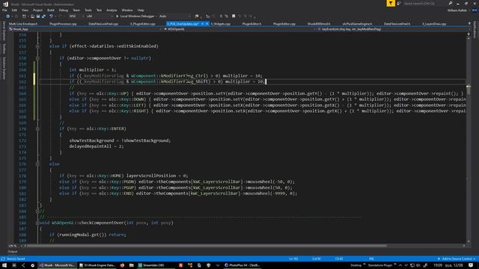
Task: Open the Solution Explorer side tab
Action: (x=4, y=68)
